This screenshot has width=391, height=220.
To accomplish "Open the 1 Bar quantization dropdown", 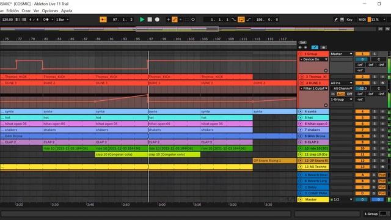I will coord(62,20).
